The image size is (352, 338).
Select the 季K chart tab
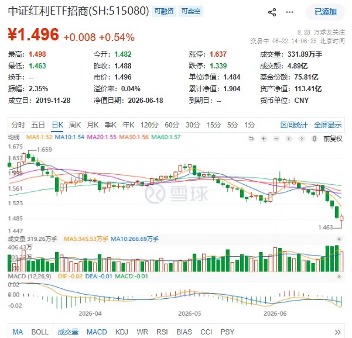pos(110,125)
